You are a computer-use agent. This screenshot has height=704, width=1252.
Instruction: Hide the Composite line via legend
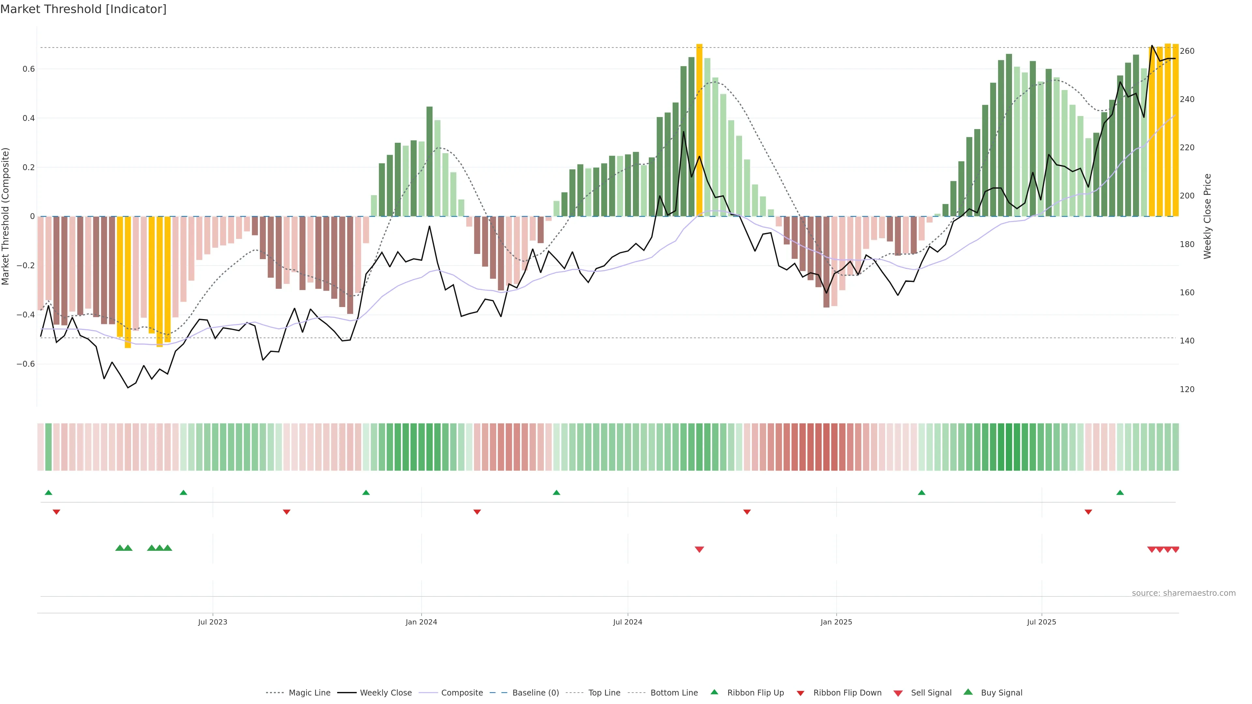click(462, 693)
